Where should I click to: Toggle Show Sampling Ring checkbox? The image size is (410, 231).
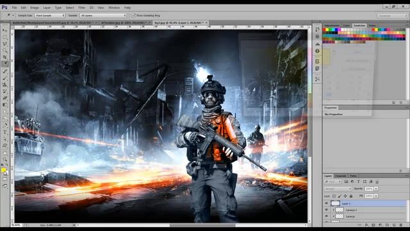134,15
